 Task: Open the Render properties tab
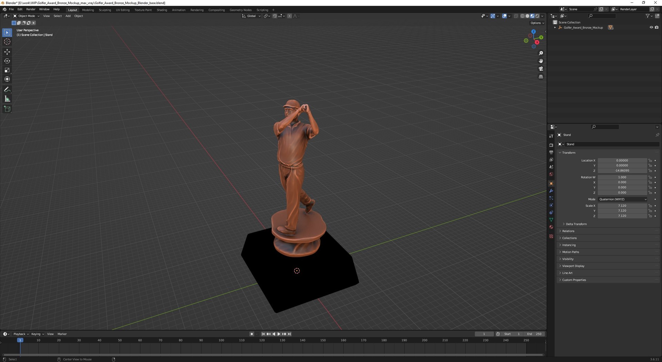(551, 145)
